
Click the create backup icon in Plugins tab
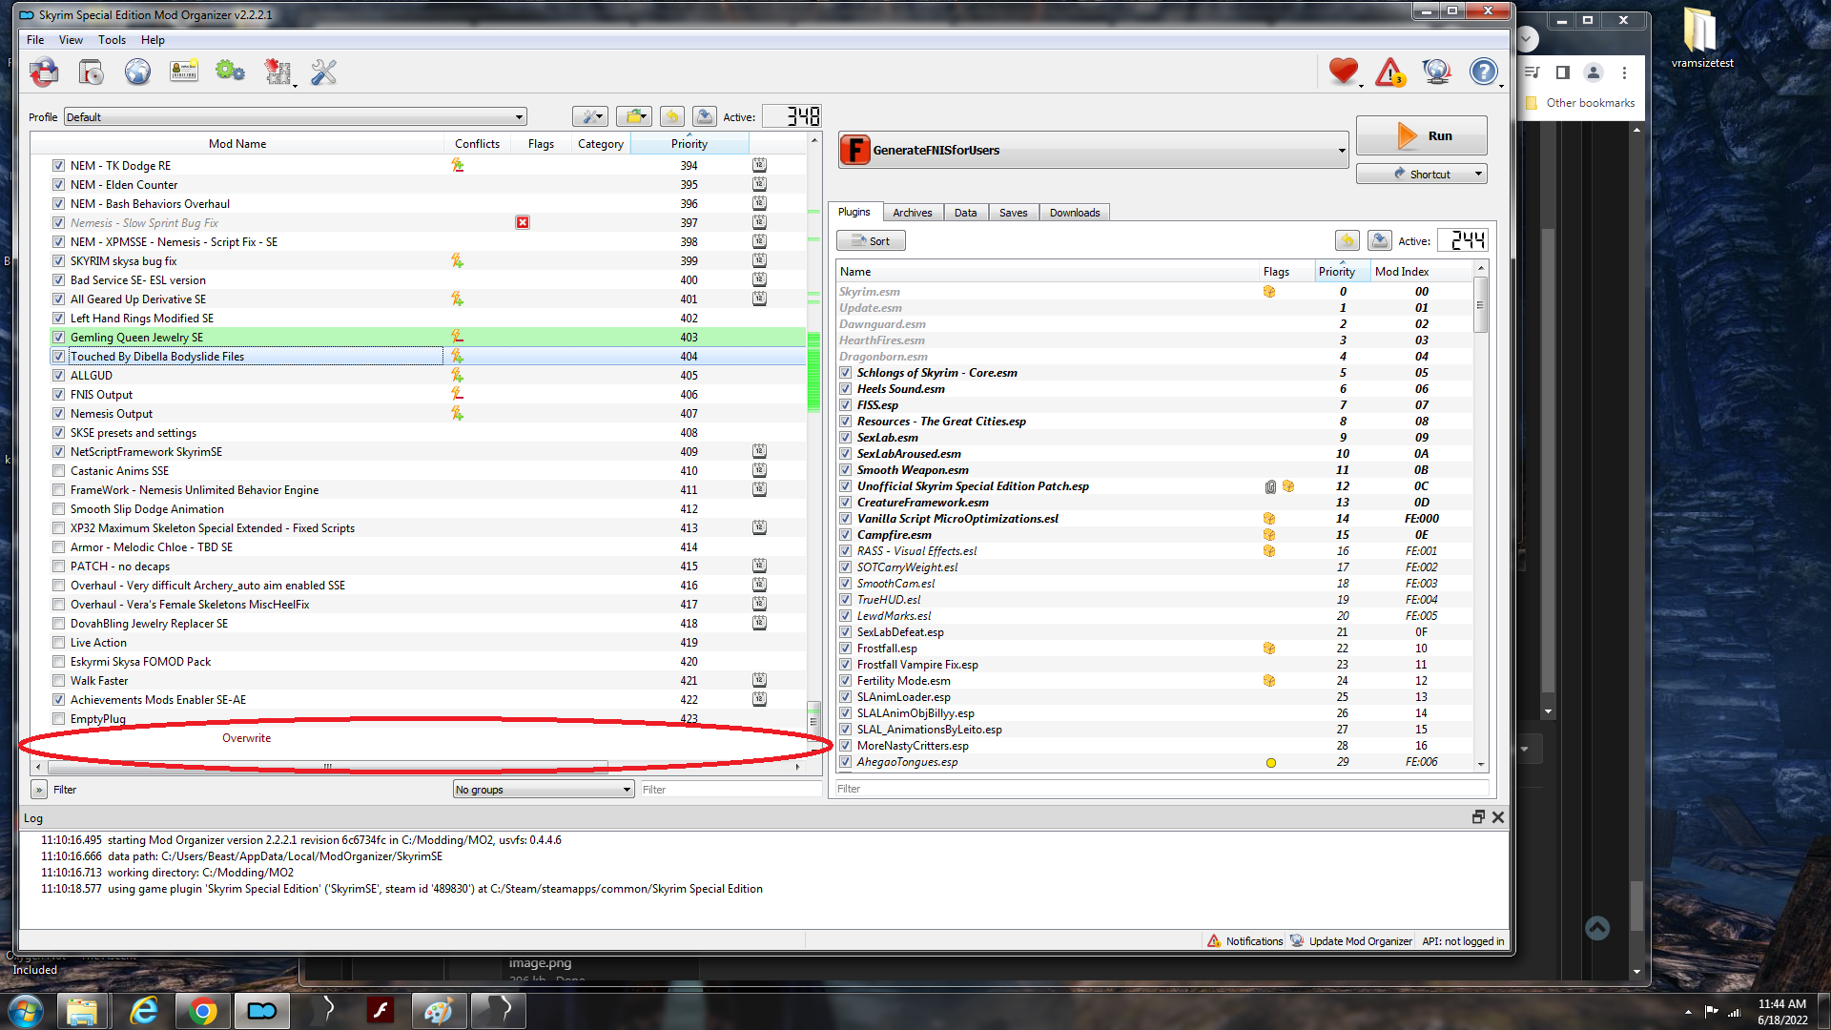(1379, 240)
